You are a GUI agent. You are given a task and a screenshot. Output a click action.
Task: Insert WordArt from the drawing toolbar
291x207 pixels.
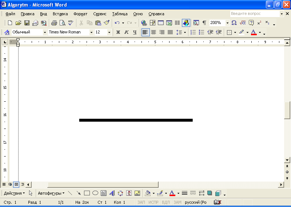click(112, 193)
